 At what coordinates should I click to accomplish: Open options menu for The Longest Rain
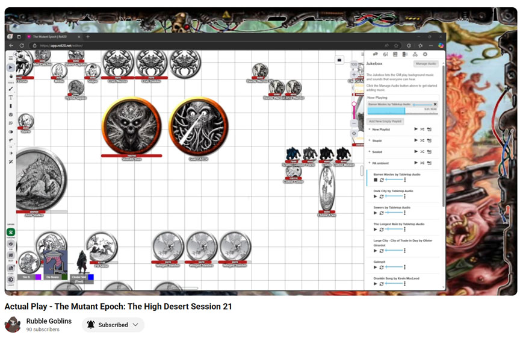pos(405,230)
